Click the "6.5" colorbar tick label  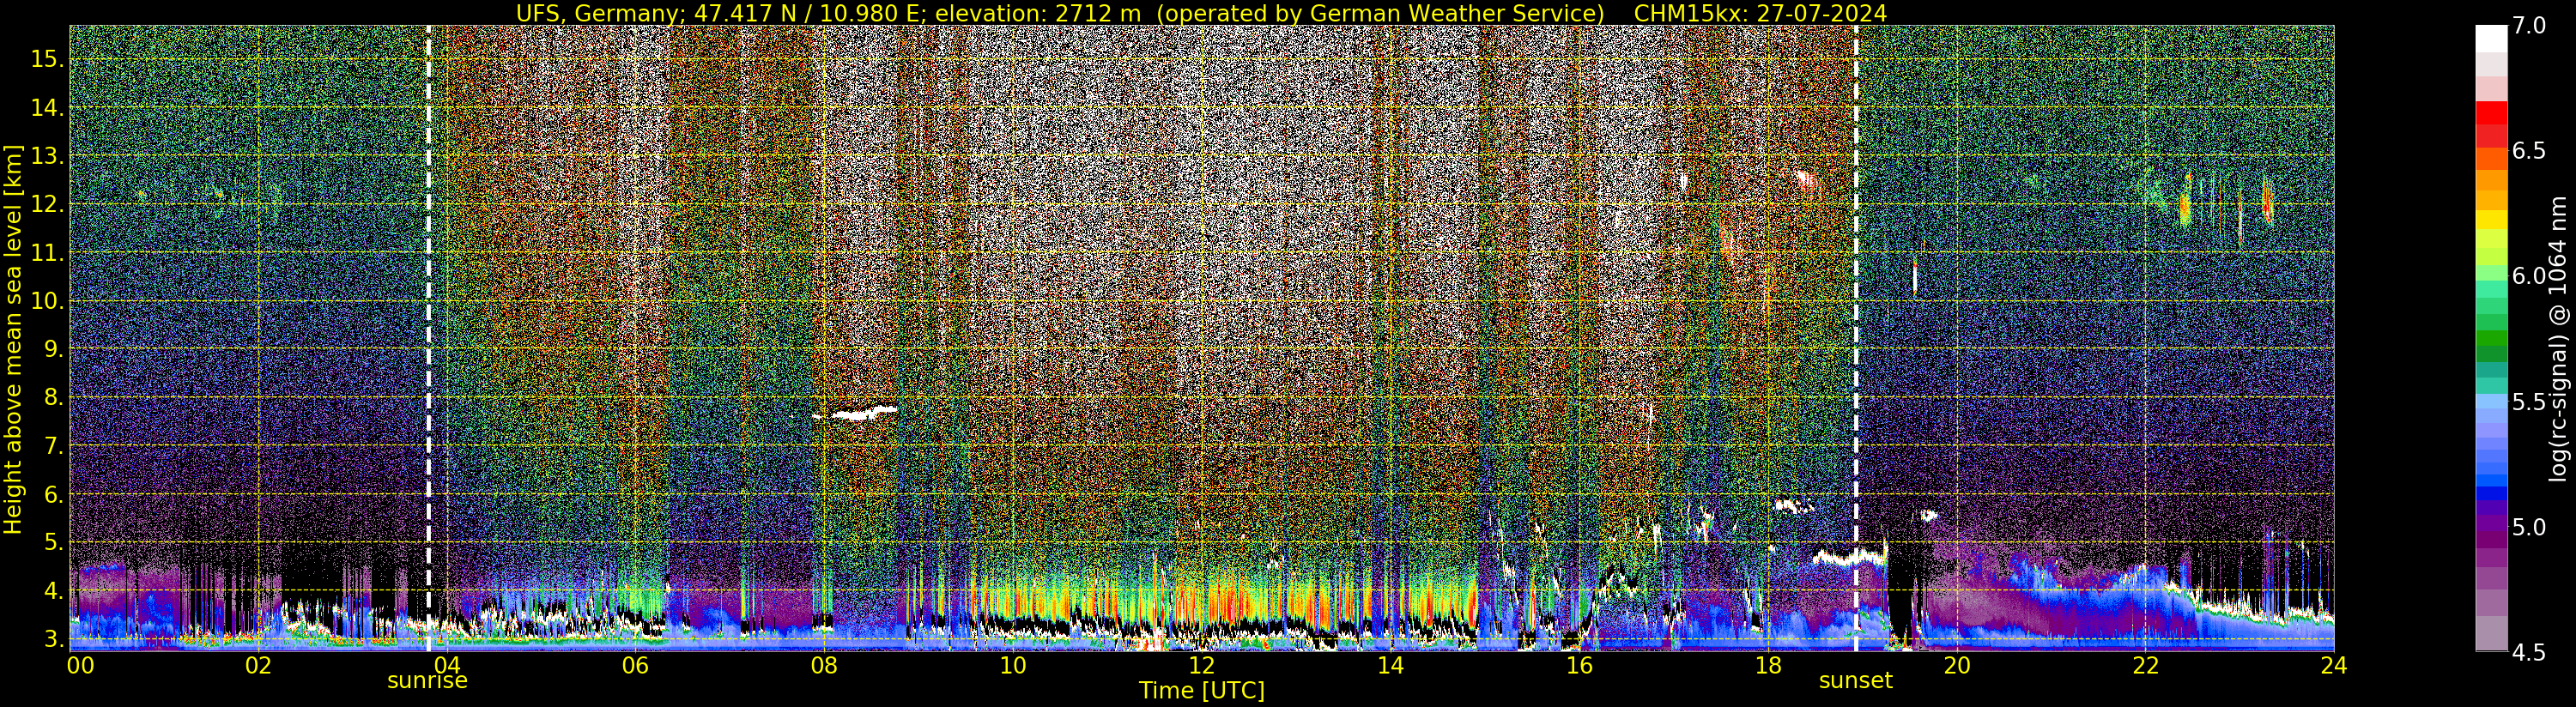tap(2529, 151)
